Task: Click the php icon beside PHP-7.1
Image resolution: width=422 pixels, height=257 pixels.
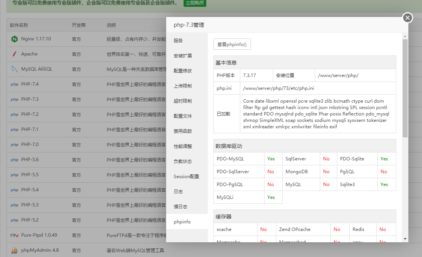Action: [14, 129]
